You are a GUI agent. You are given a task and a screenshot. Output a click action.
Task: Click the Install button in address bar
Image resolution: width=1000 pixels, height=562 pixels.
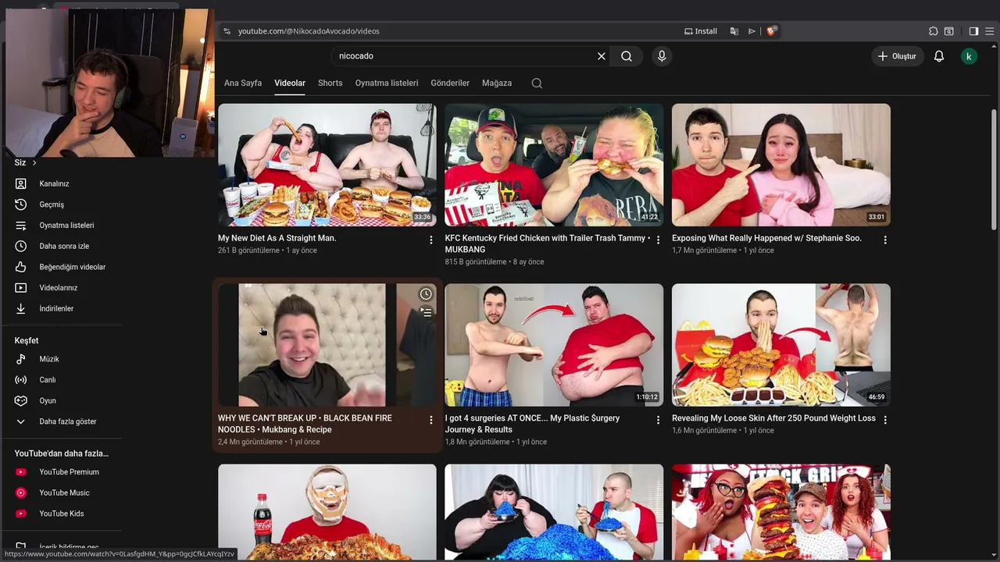[x=701, y=31]
